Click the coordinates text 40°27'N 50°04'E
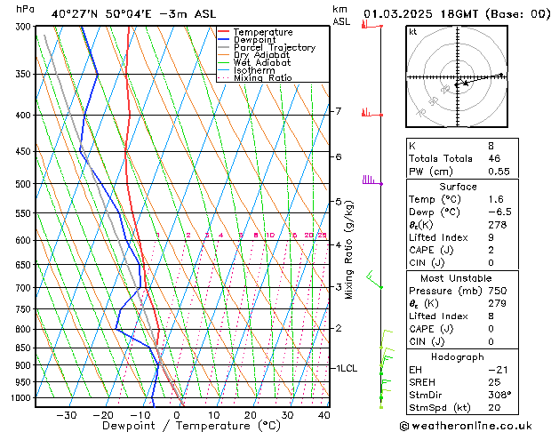 pyautogui.click(x=101, y=14)
